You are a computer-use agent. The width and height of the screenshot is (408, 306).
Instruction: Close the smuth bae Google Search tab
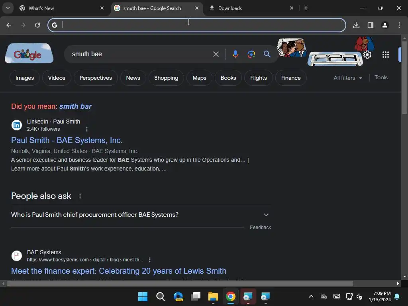[197, 8]
